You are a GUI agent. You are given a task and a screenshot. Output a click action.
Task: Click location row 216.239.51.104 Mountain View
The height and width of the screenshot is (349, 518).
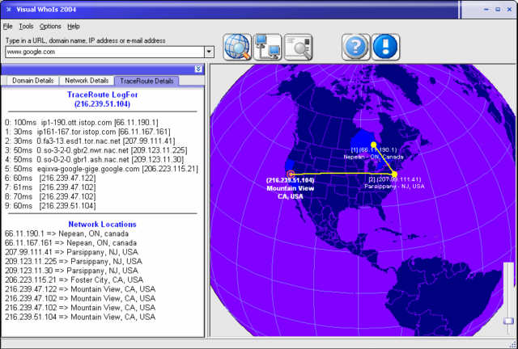(80, 317)
